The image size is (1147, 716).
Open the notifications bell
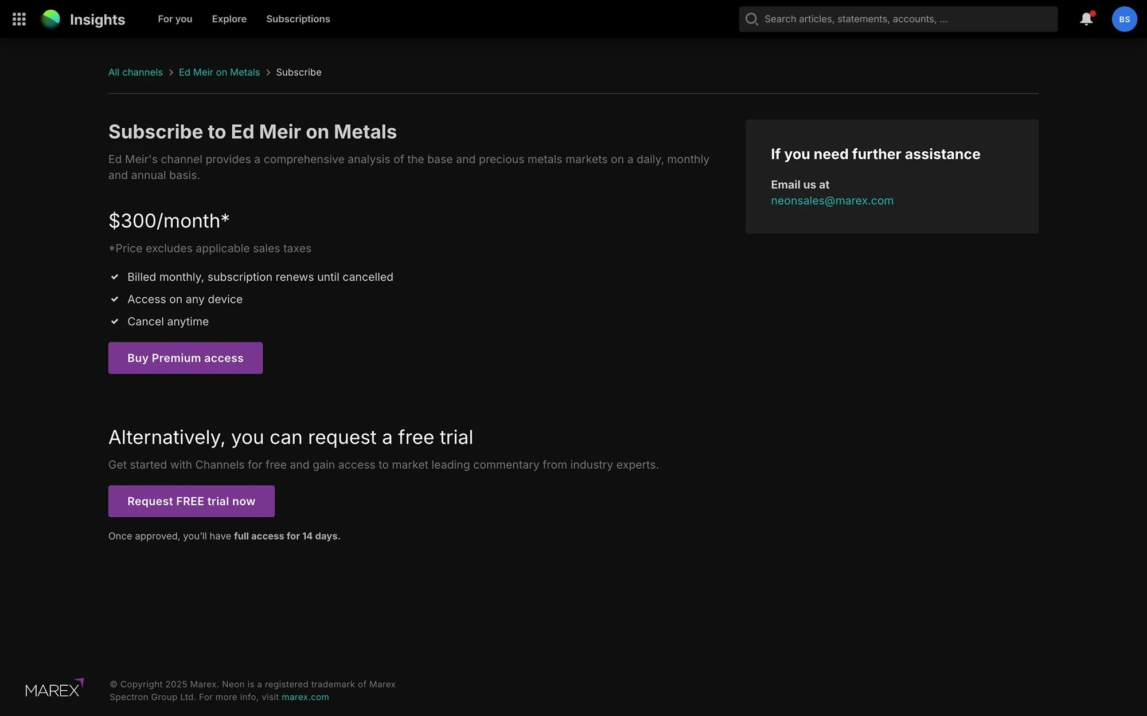coord(1086,19)
